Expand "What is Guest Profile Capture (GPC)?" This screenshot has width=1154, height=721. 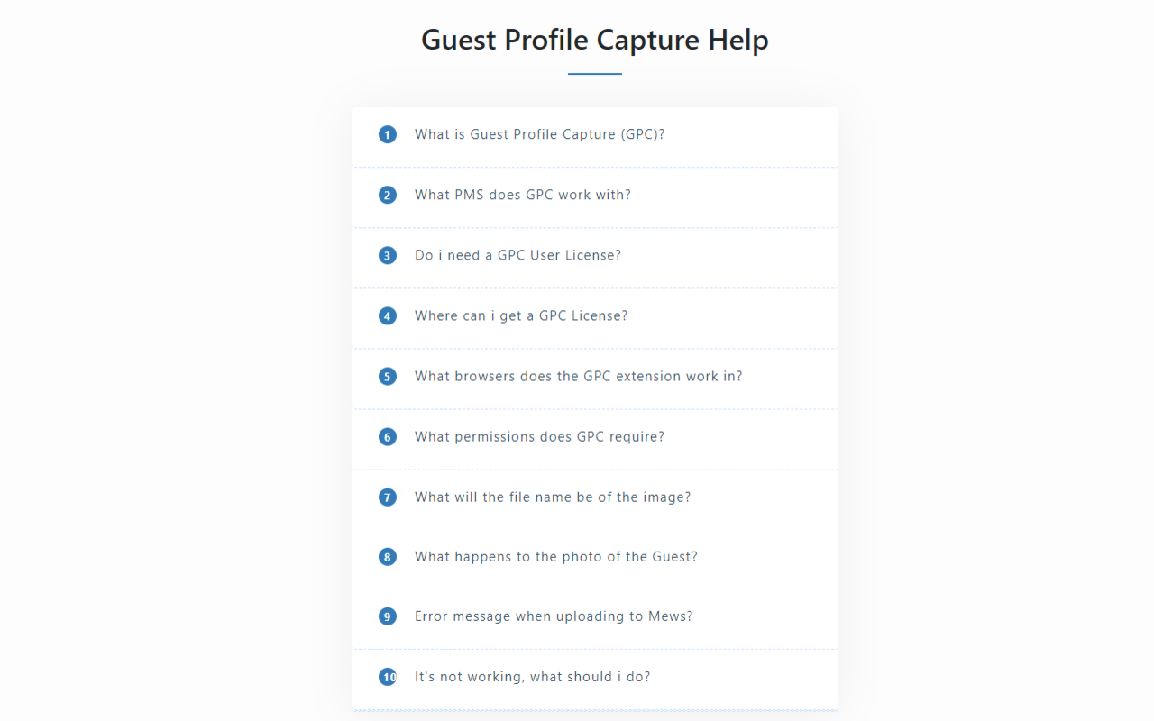[539, 135]
